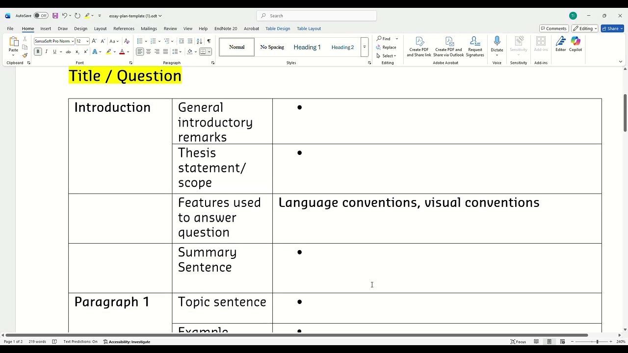Undo the last action

point(64,16)
